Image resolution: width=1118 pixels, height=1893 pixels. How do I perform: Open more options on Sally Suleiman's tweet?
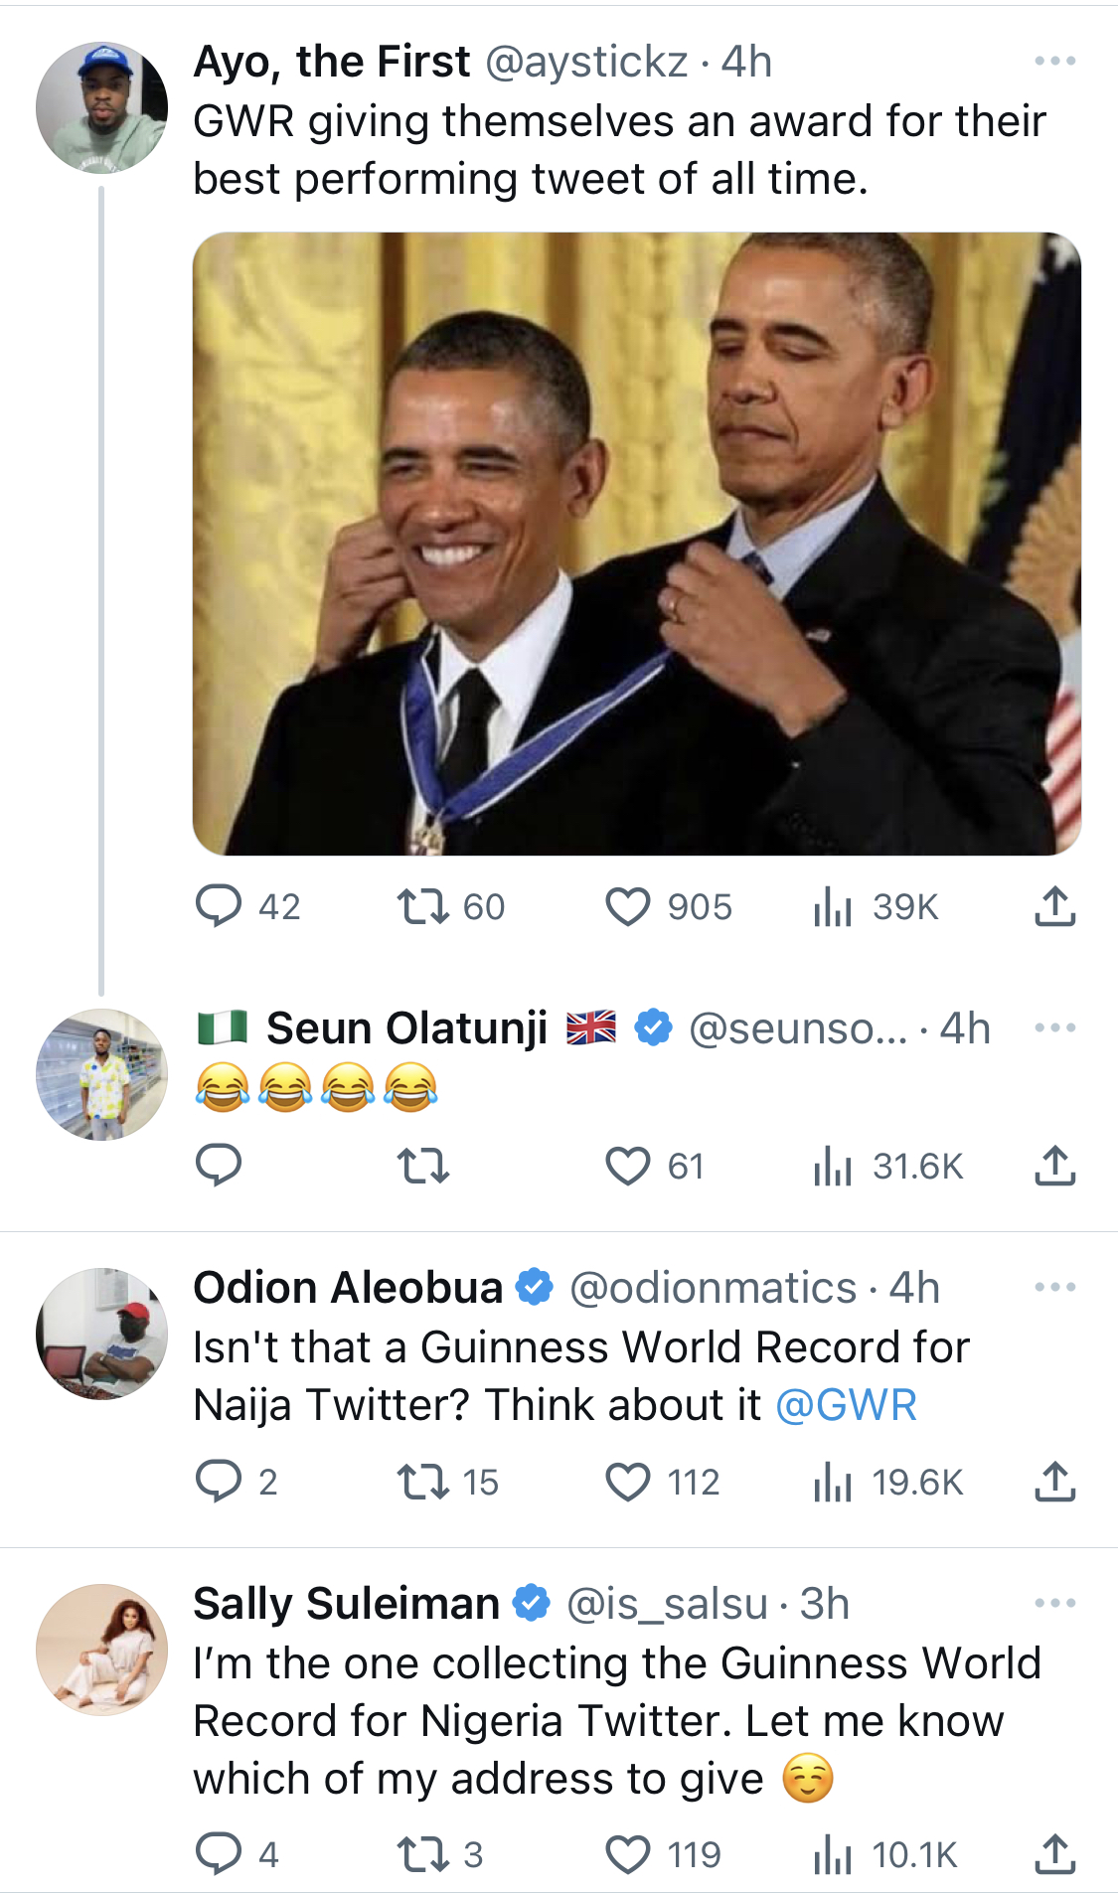pos(1055,1603)
